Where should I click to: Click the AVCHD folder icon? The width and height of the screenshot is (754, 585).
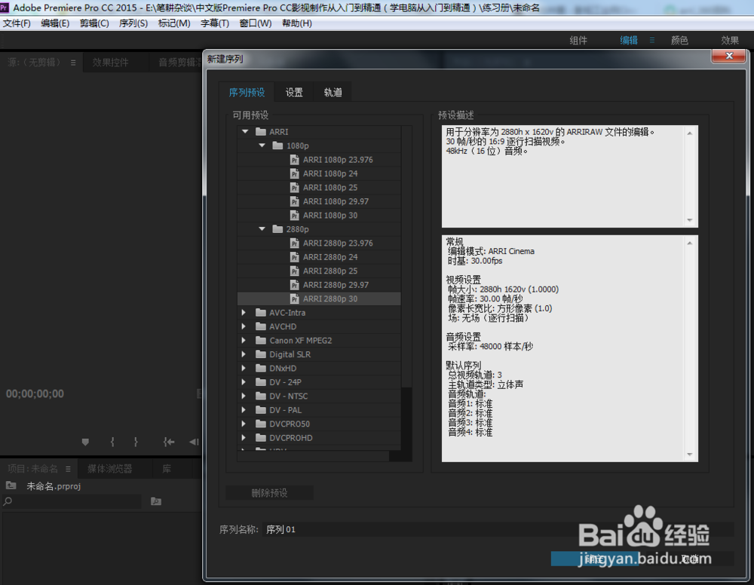pos(261,326)
